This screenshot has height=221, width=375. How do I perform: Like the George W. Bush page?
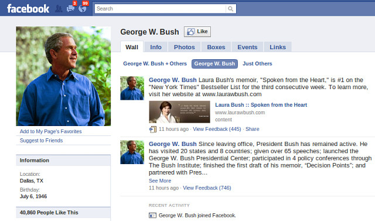point(197,32)
